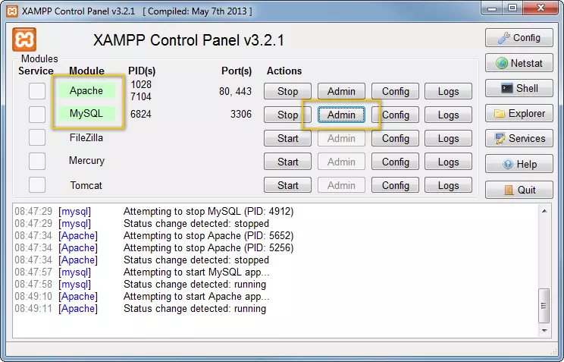Image resolution: width=564 pixels, height=362 pixels.
Task: Open the Apache Admin page
Action: [341, 91]
